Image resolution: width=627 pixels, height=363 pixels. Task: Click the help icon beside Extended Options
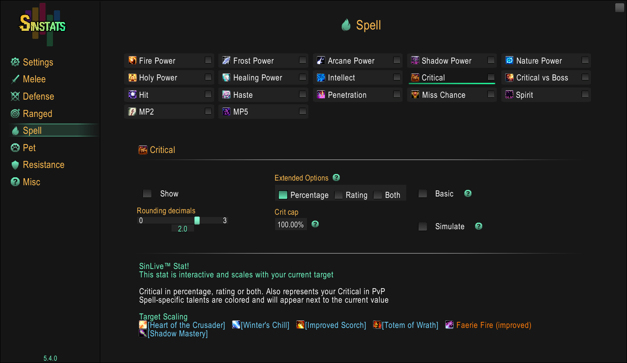click(x=336, y=178)
